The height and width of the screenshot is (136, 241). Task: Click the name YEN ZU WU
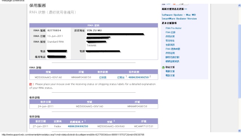94,30
